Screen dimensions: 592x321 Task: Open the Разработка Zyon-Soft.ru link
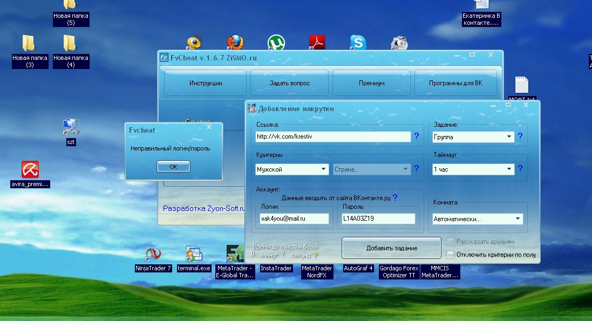(x=203, y=208)
